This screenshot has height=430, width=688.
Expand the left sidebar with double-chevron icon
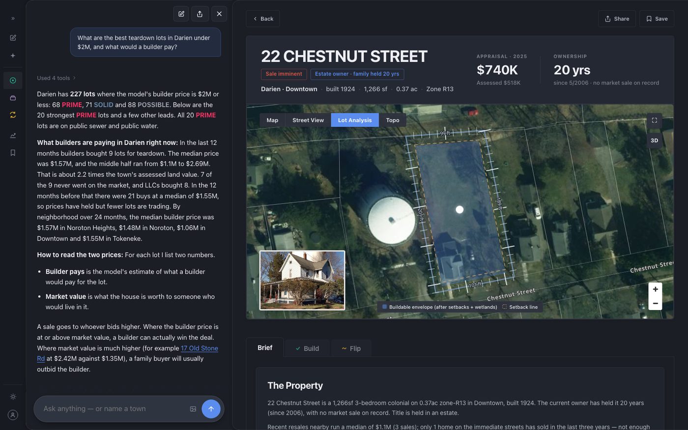click(x=13, y=18)
